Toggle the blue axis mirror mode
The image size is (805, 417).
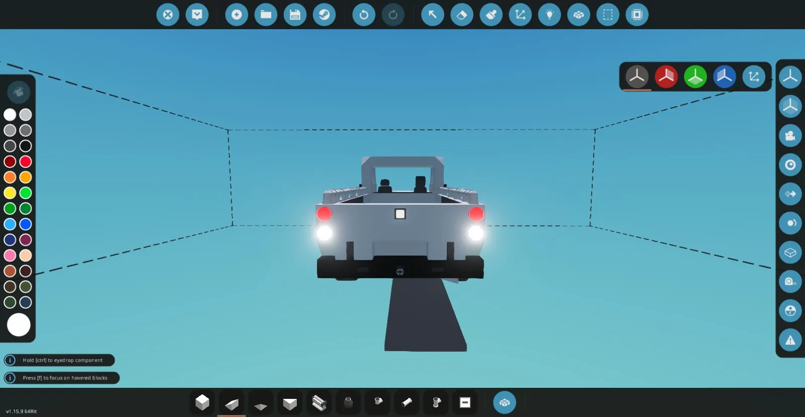[725, 76]
